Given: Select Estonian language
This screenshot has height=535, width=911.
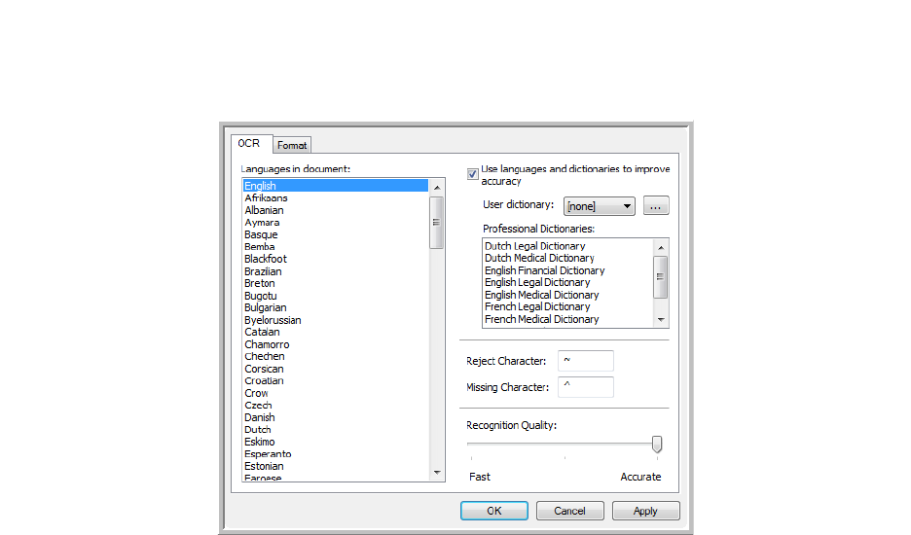Looking at the screenshot, I should click(x=335, y=467).
